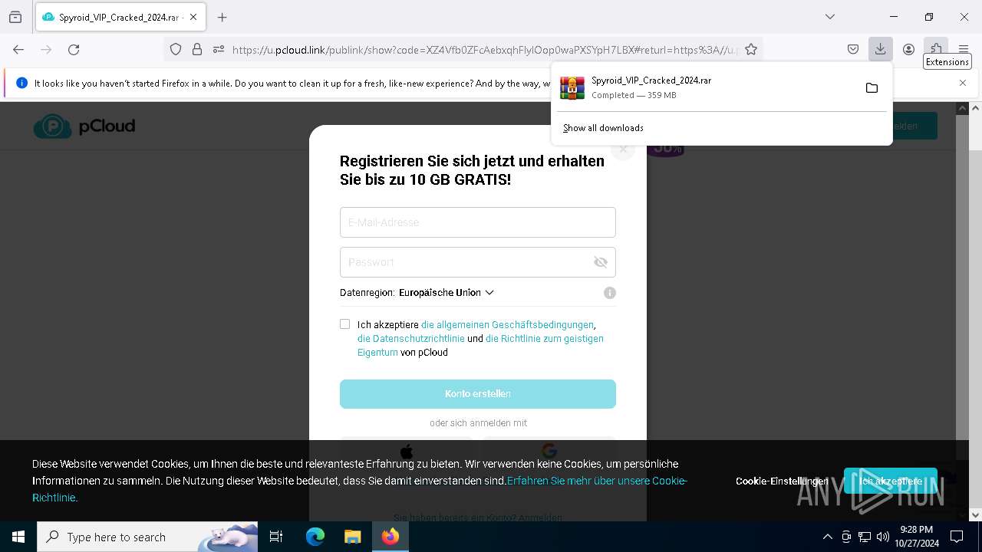The width and height of the screenshot is (982, 552).
Task: Open Firefox application hamburger menu
Action: pyautogui.click(x=964, y=49)
